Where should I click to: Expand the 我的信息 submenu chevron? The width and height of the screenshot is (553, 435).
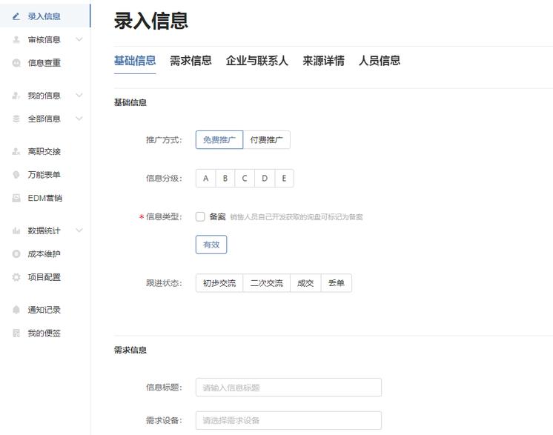point(79,95)
